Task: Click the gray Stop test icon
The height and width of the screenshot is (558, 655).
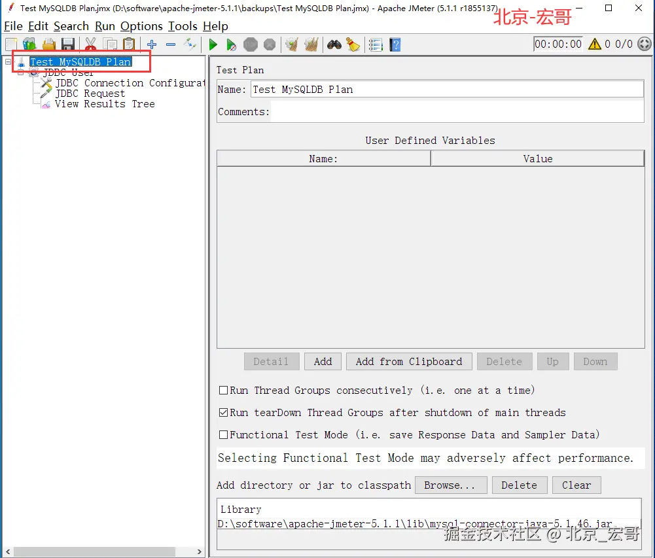Action: coord(251,44)
